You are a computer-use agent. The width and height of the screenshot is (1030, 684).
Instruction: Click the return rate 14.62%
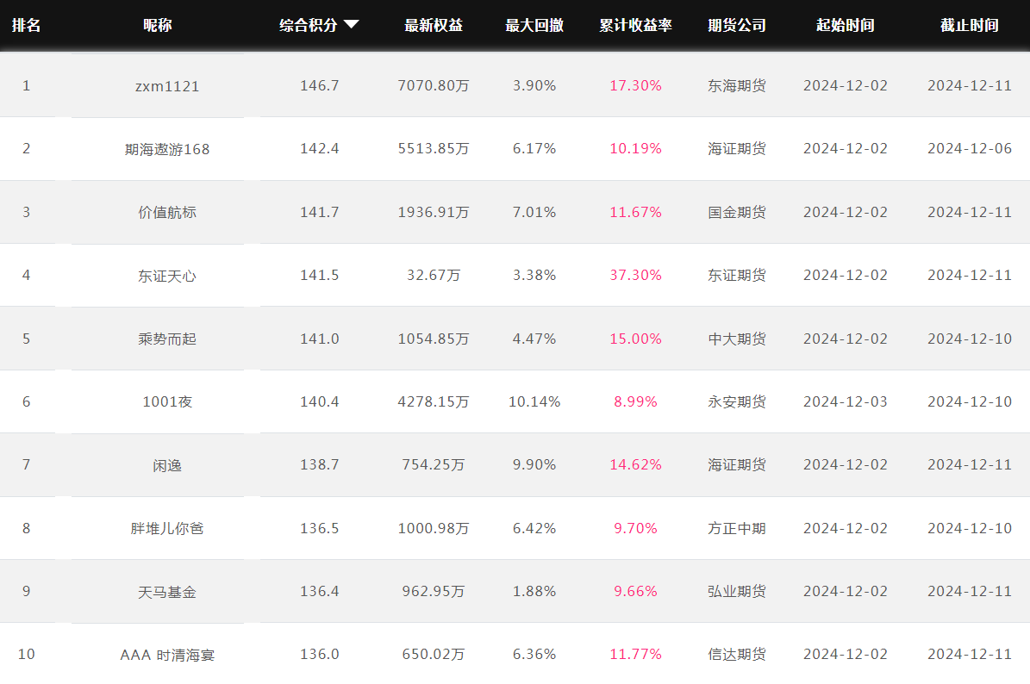(x=635, y=464)
